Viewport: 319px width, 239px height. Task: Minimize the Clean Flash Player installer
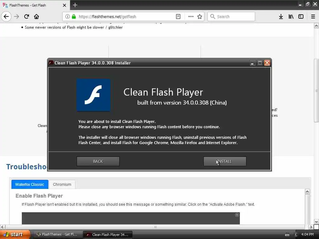(x=252, y=63)
